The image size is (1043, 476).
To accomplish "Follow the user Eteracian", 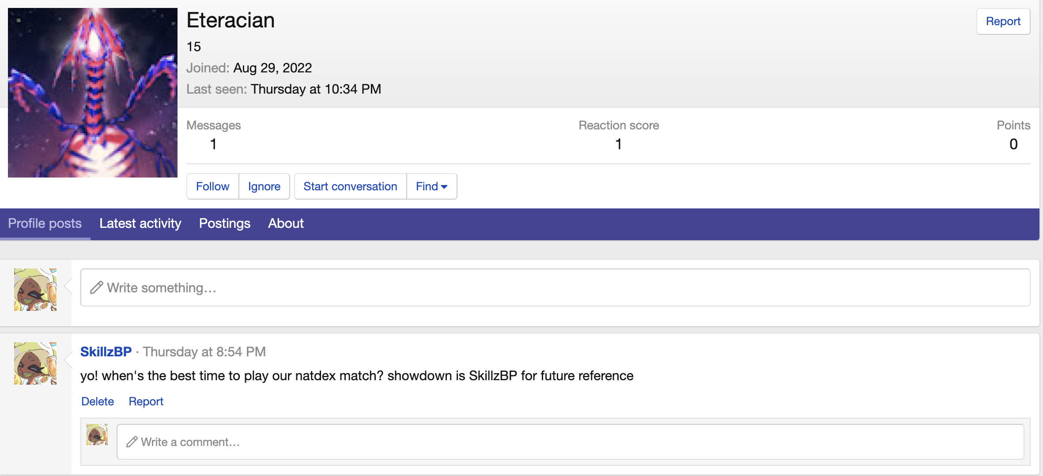I will click(x=212, y=186).
